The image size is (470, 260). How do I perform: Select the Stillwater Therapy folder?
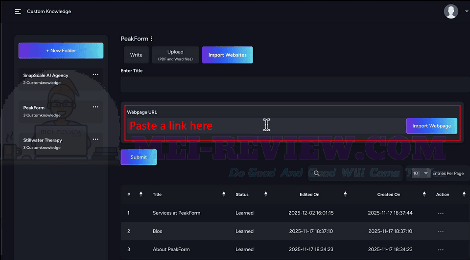click(x=61, y=143)
